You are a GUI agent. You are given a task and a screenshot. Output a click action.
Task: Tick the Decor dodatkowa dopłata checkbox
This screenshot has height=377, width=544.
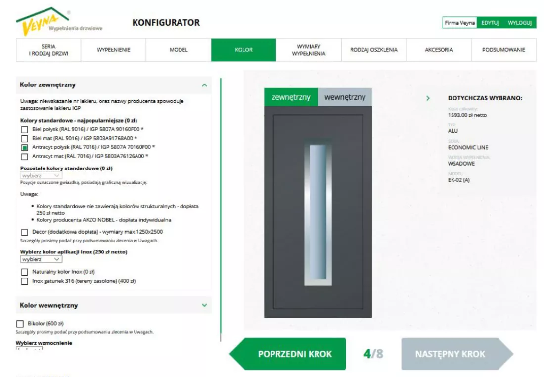(x=24, y=232)
